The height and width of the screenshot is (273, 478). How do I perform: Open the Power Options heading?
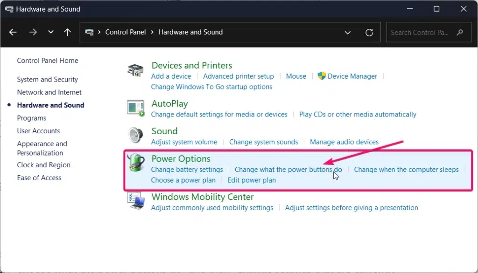point(181,159)
